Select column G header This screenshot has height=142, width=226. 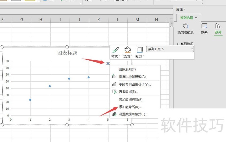point(22,20)
